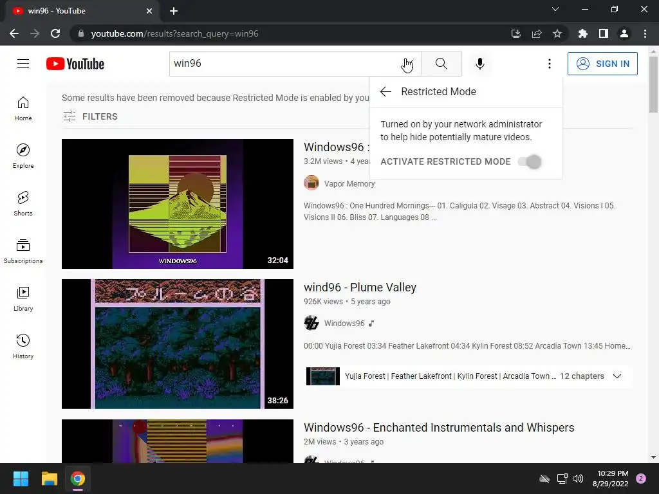Click the YouTube logo

coord(75,64)
